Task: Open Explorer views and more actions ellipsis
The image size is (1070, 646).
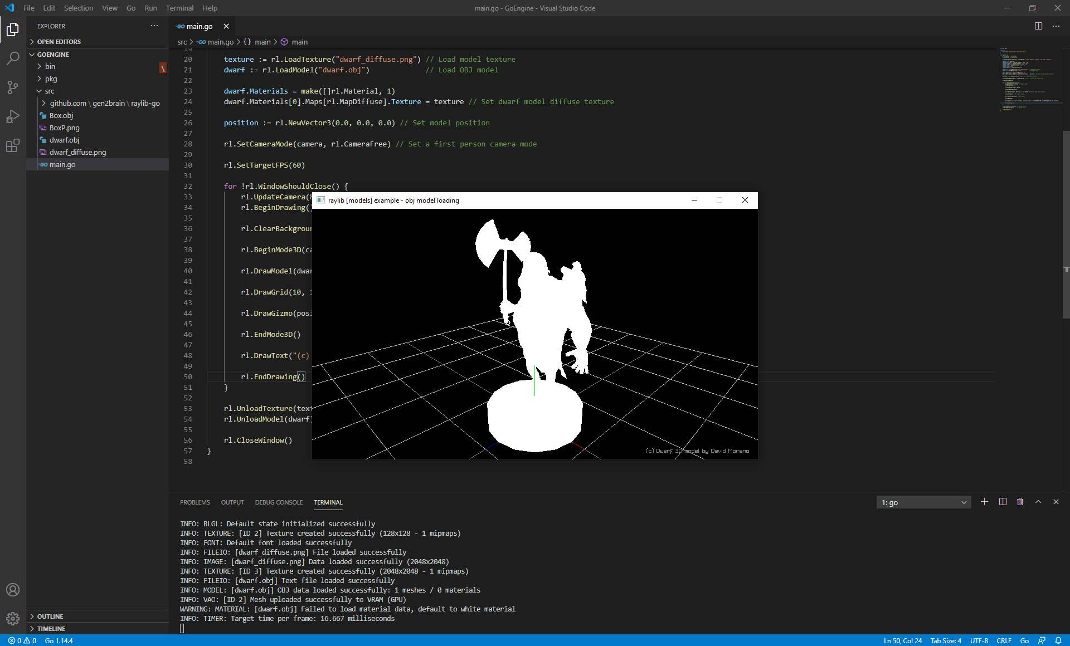Action: pos(154,26)
